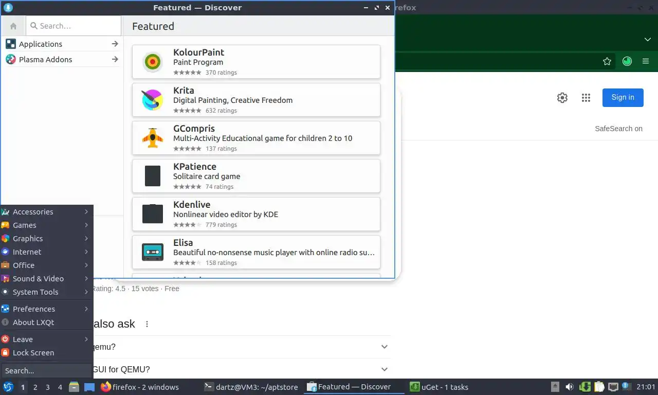Expand the Games submenu

(86, 225)
